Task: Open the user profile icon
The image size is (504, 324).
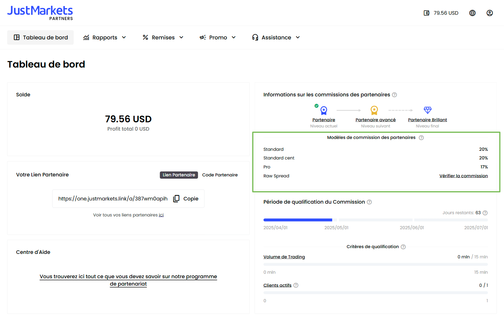Action: point(490,13)
